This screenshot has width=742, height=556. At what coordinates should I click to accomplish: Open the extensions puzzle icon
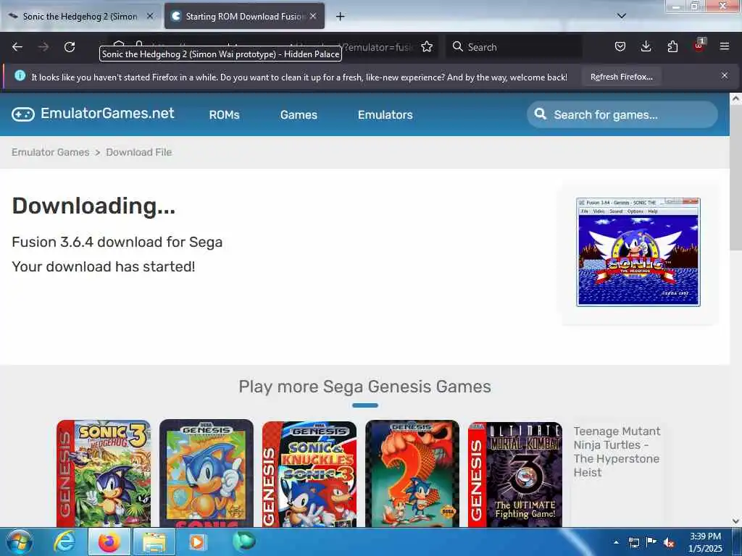tap(672, 46)
